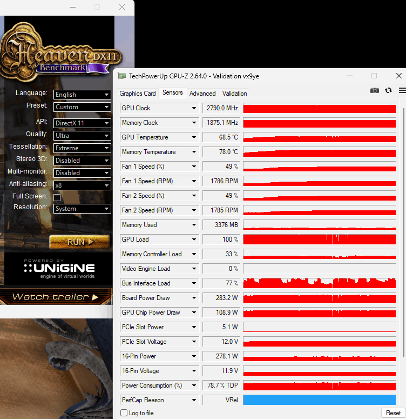The image size is (406, 419).
Task: Select the Sensors tab
Action: pyautogui.click(x=172, y=93)
